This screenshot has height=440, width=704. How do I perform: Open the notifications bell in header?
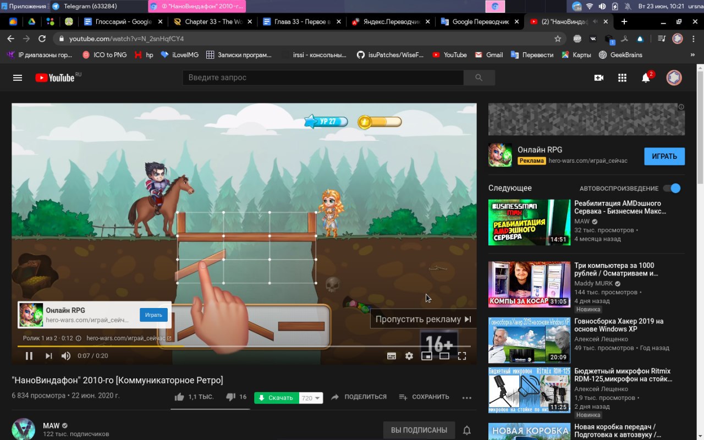click(x=646, y=78)
